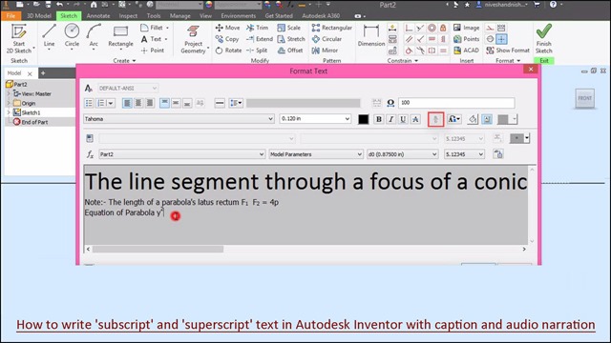Image resolution: width=611 pixels, height=343 pixels.
Task: Activate the Move tool
Action: tap(227, 28)
